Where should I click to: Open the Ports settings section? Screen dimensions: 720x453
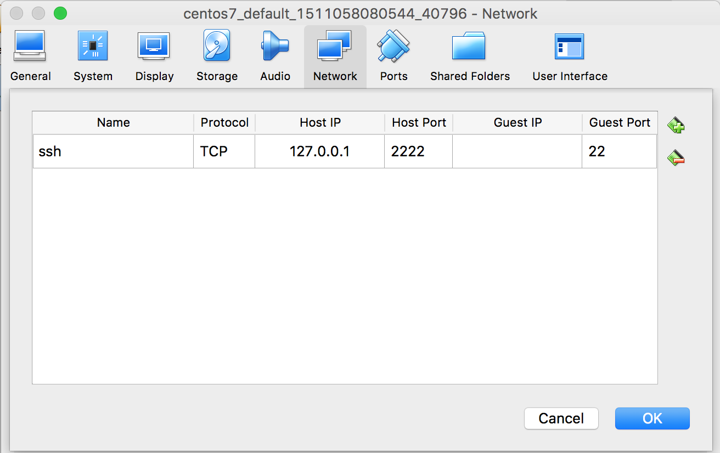coord(393,56)
